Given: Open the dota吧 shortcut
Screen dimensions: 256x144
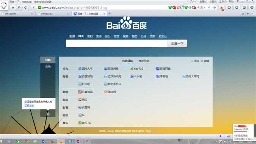Looking at the screenshot, I should 136,76.
